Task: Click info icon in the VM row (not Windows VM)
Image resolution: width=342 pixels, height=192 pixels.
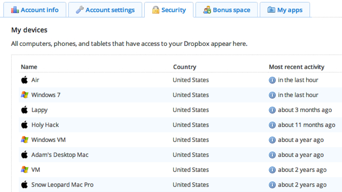Action: (272, 170)
